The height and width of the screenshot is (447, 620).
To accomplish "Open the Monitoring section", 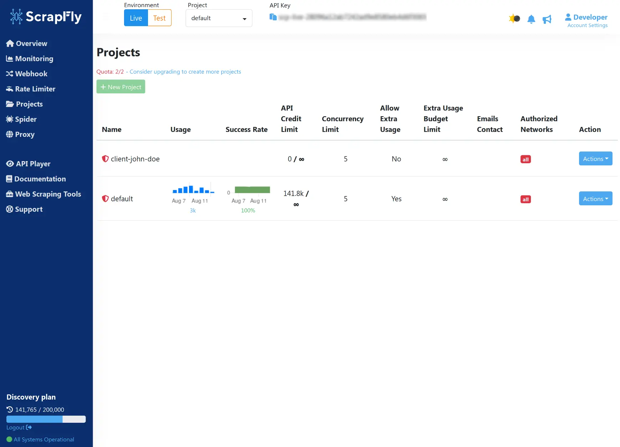I will click(x=34, y=58).
